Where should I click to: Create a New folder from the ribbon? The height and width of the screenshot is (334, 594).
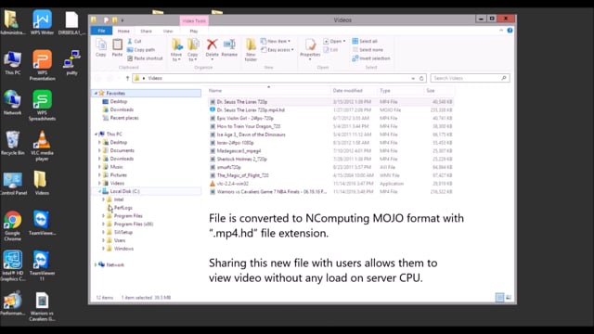pos(251,49)
